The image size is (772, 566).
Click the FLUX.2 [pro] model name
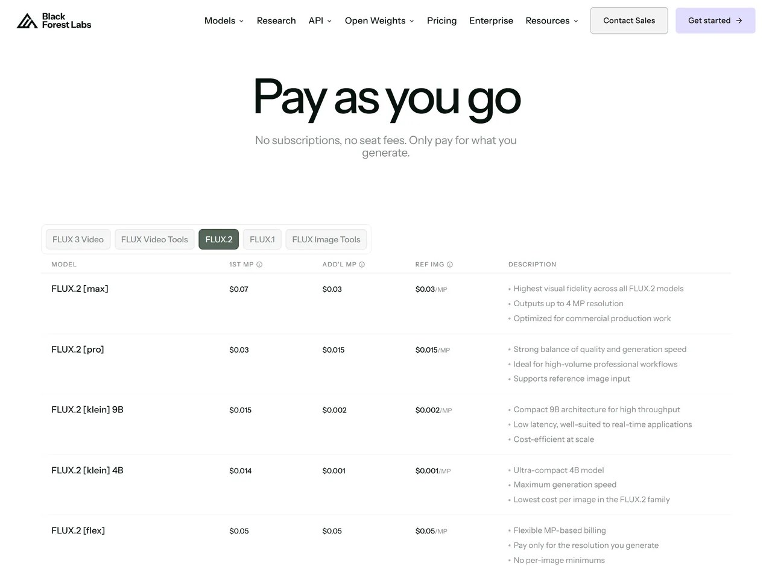78,350
